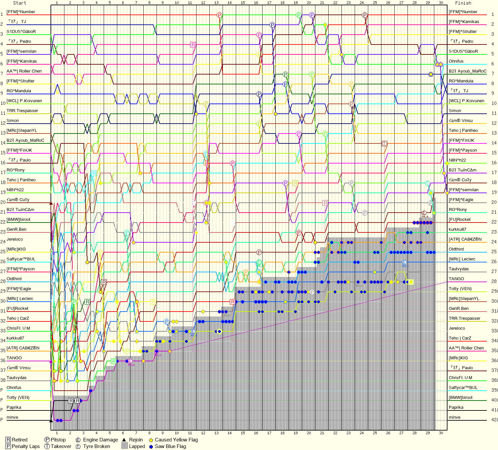
Task: Click the Finish column header
Action: [463, 3]
